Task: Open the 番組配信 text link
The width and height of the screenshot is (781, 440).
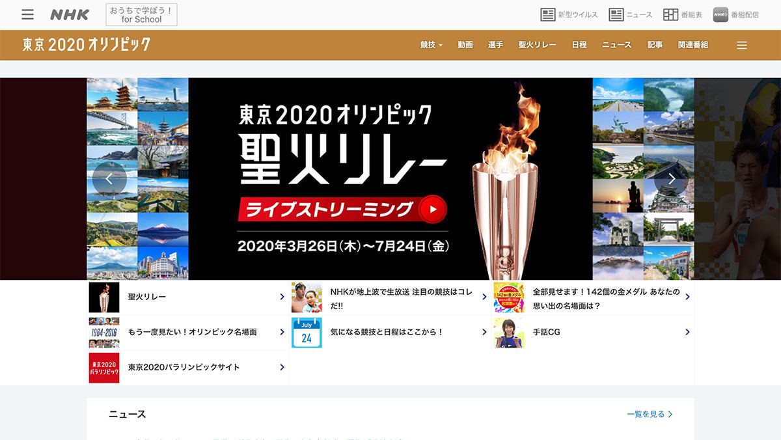Action: [x=745, y=15]
